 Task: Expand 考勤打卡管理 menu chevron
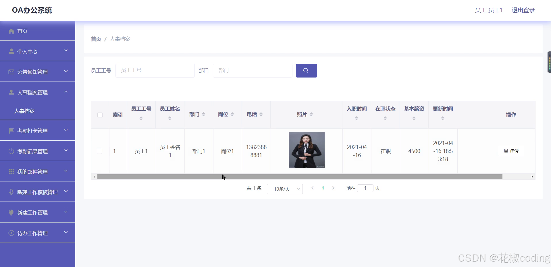(x=66, y=130)
